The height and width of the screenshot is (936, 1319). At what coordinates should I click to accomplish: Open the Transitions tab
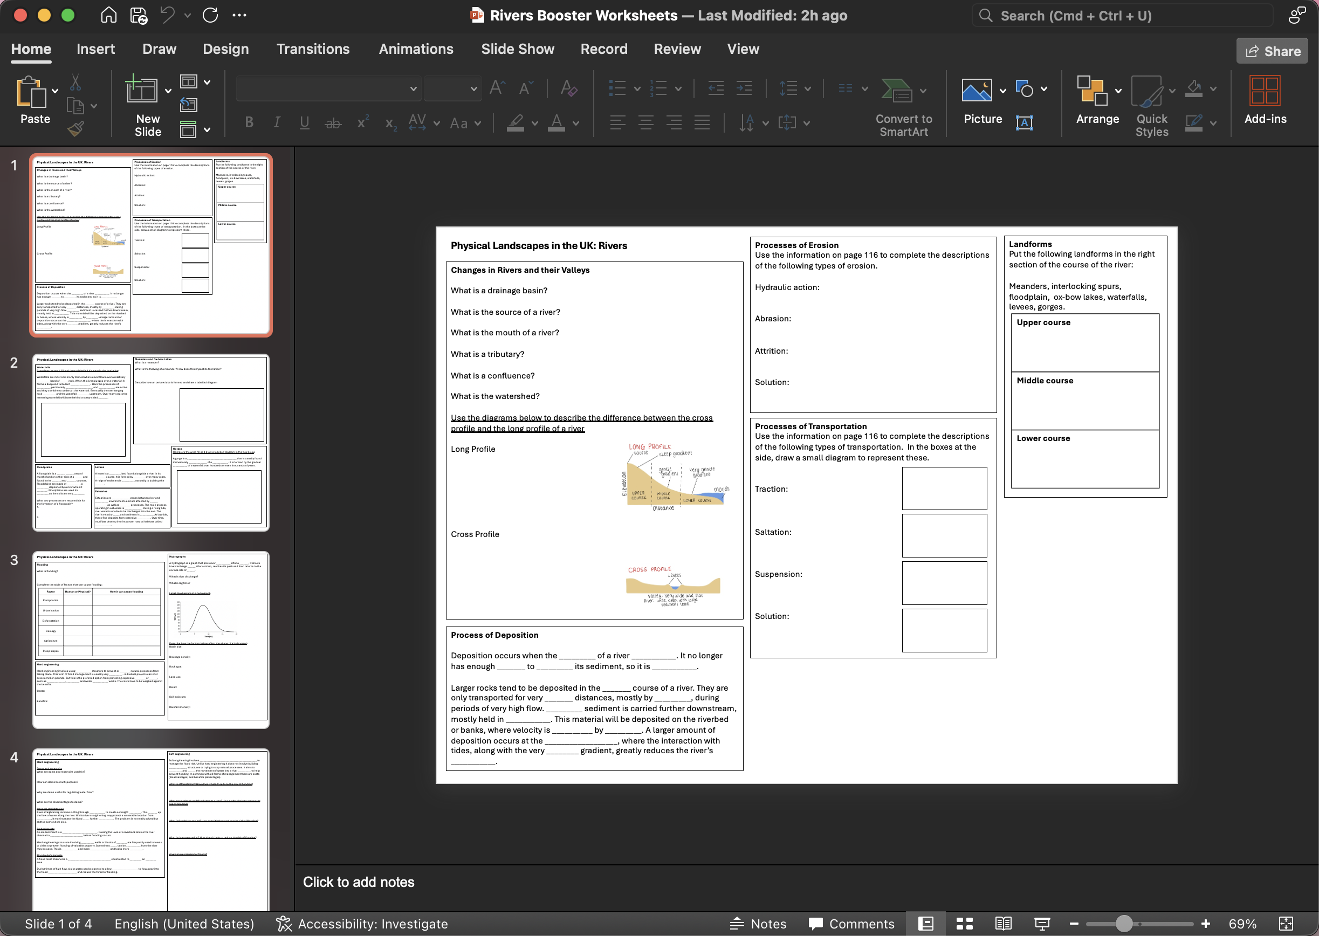pyautogui.click(x=312, y=49)
